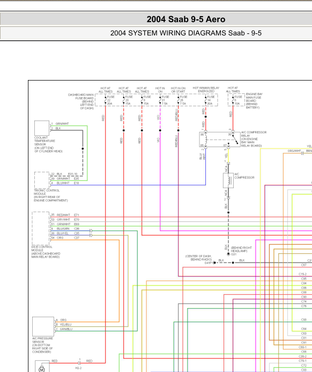Click the dashed DICE control module box
The height and width of the screenshot is (372, 312).
[x=41, y=228]
